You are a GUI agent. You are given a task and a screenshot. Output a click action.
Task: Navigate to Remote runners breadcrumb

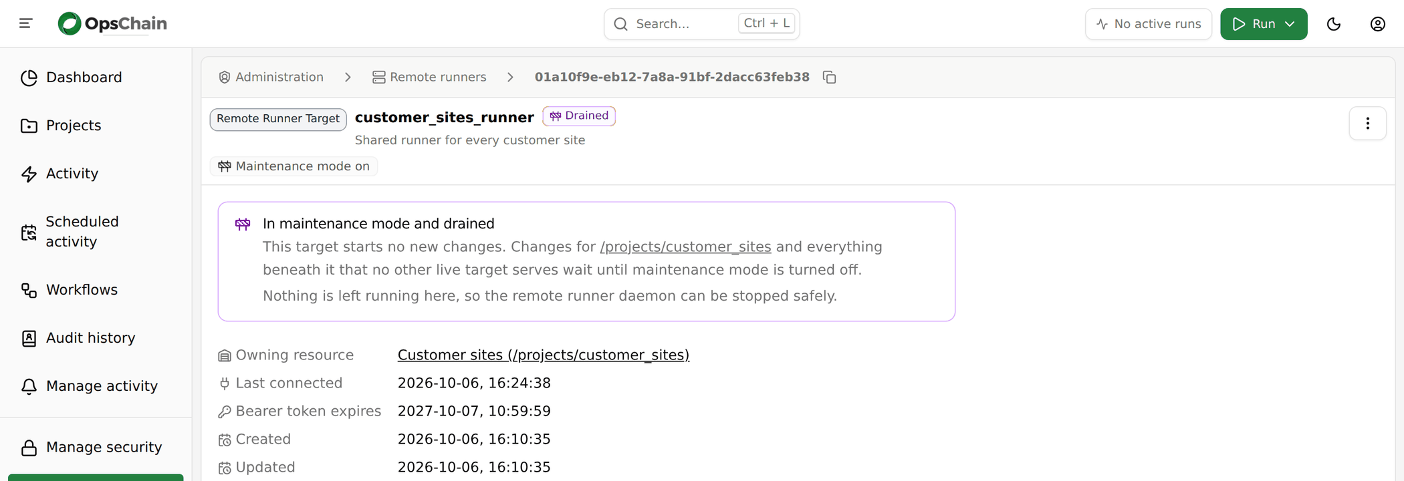coord(429,77)
